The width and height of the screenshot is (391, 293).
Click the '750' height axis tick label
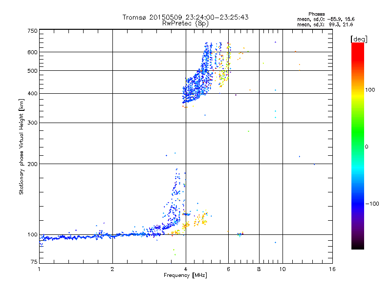coord(32,31)
